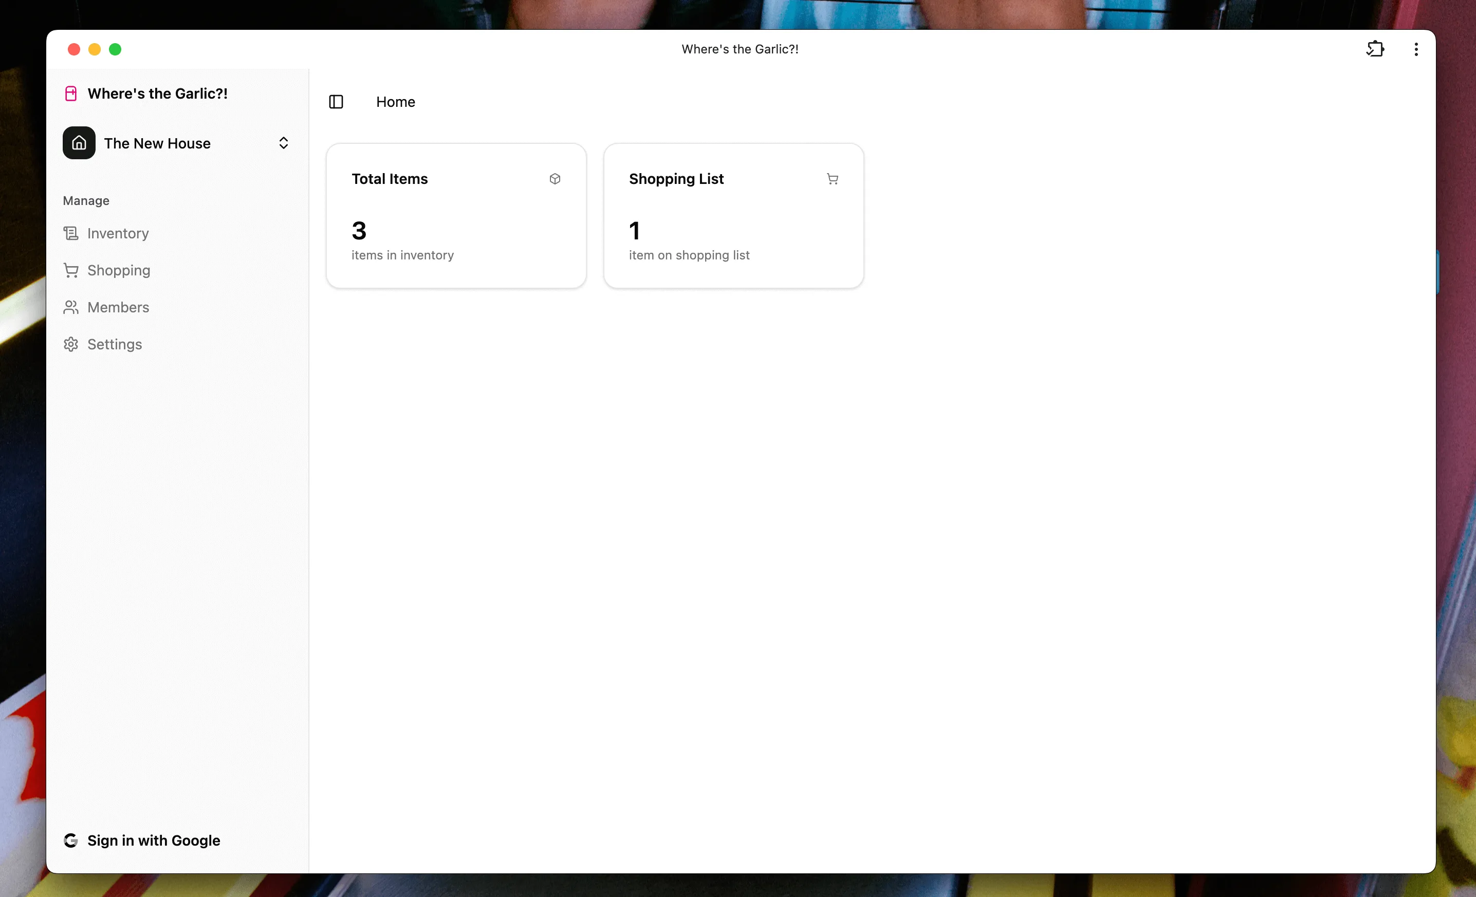Click the Members people icon in sidebar

[71, 307]
